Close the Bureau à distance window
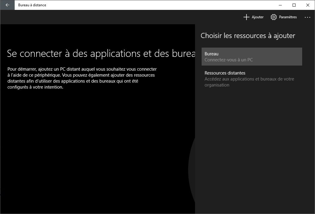The width and height of the screenshot is (315, 214). pyautogui.click(x=308, y=5)
